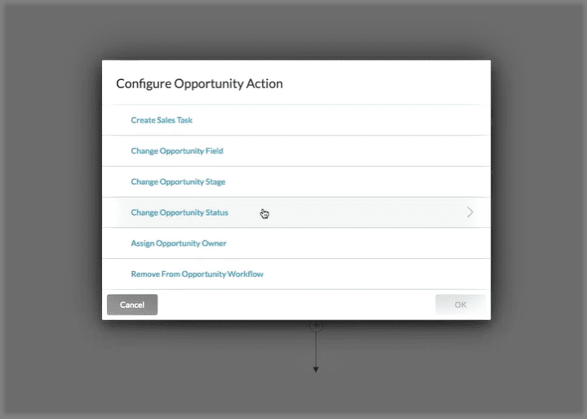
Task: Expand chevron on Change Opportunity Status row
Action: point(470,212)
